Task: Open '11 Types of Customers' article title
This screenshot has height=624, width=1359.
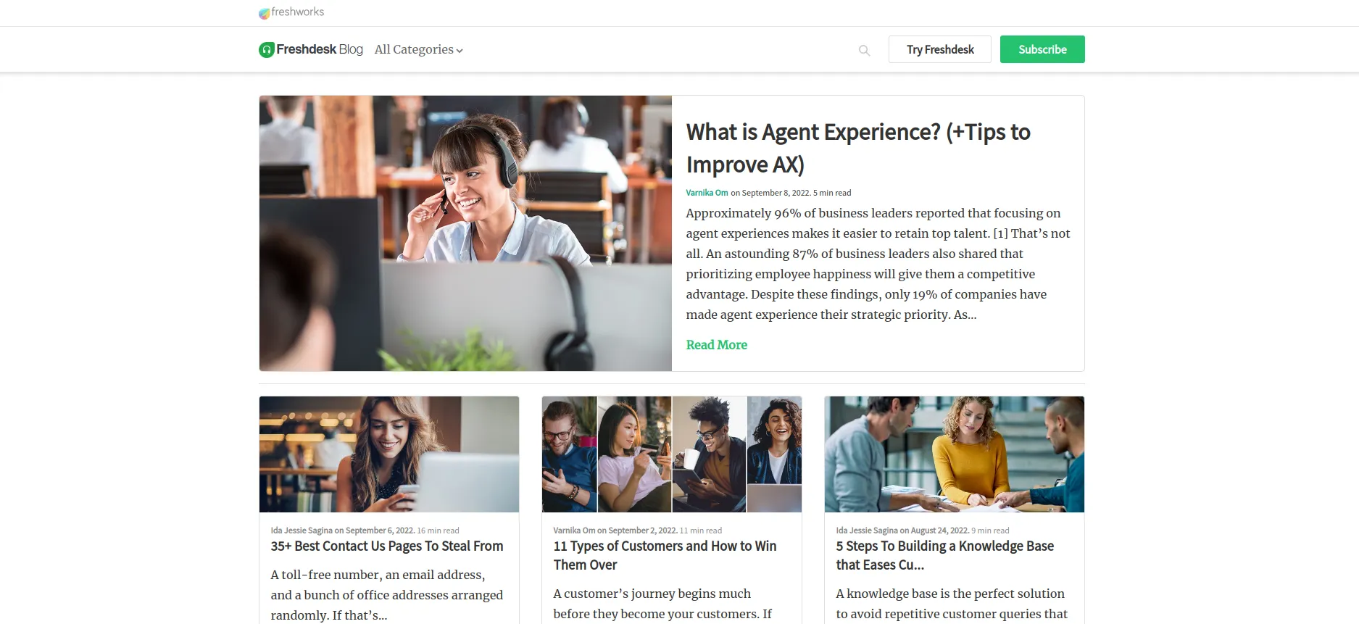Action: click(x=665, y=556)
